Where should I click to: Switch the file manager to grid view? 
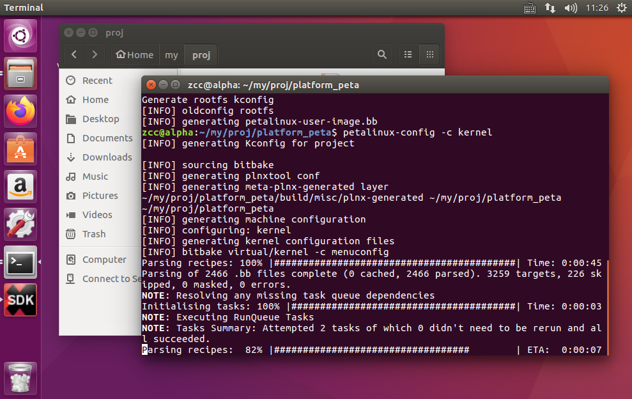click(429, 55)
